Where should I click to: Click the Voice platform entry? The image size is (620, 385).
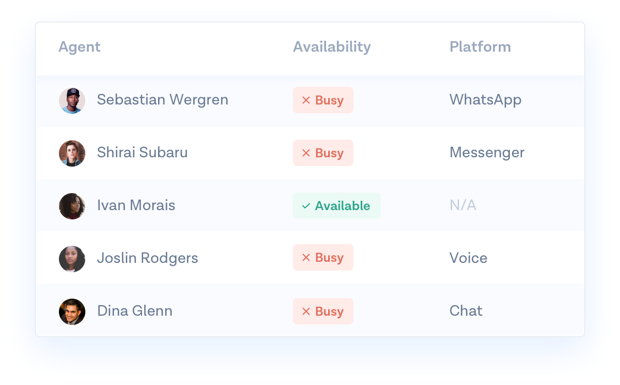[x=468, y=258]
